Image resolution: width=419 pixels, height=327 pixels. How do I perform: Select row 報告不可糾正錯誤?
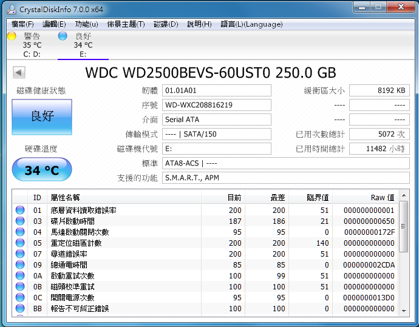(x=206, y=309)
